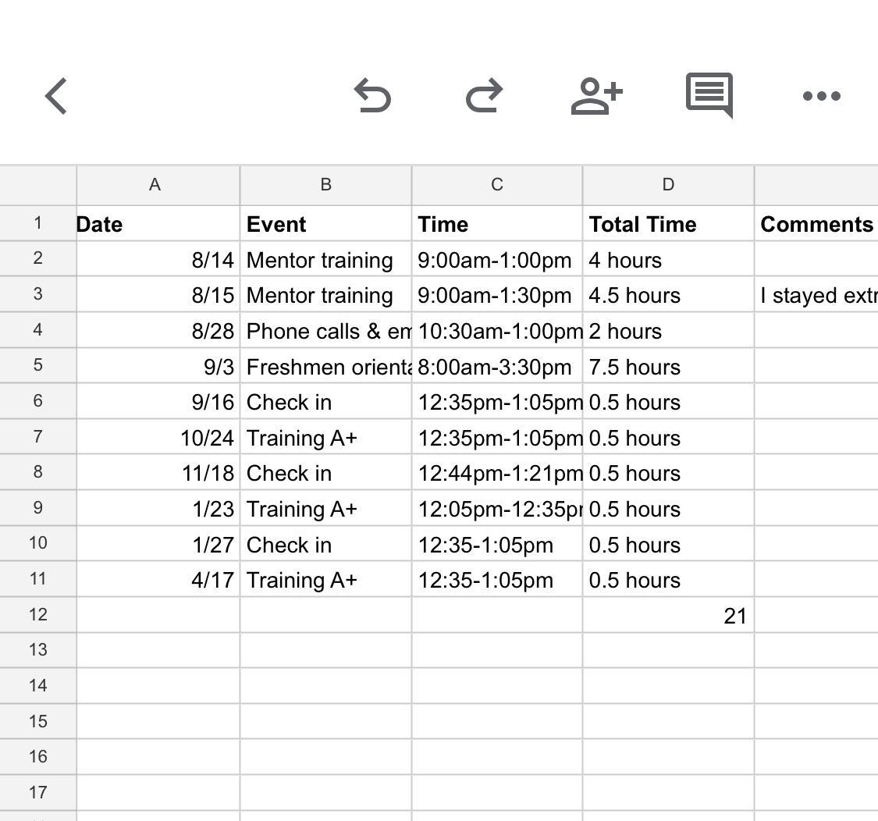Open the three-dot more options menu
The height and width of the screenshot is (821, 878).
coord(821,96)
